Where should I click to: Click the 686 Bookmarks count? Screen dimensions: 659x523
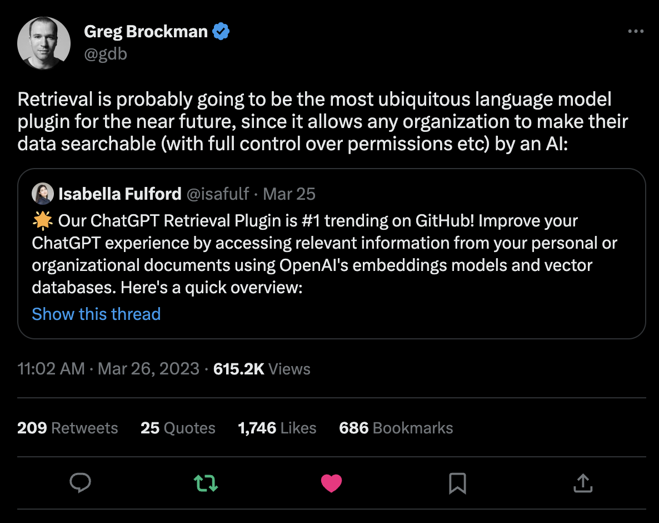pos(396,428)
